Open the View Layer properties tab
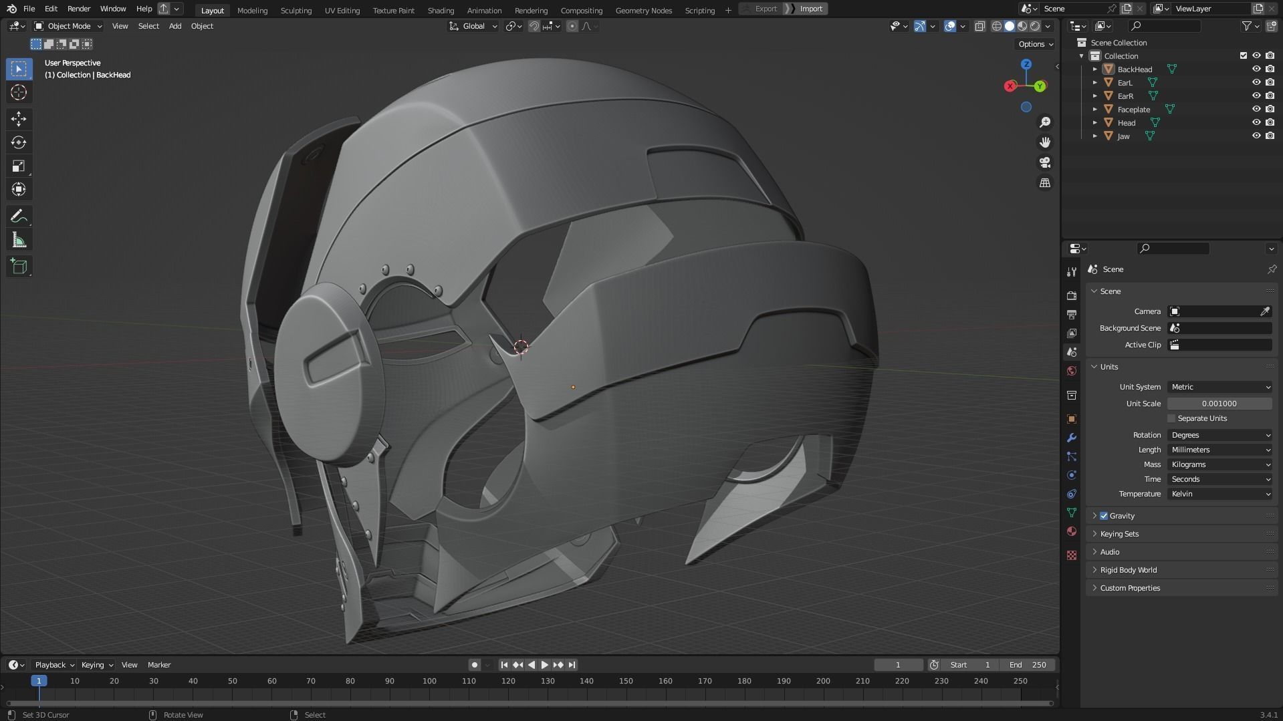 [1072, 333]
